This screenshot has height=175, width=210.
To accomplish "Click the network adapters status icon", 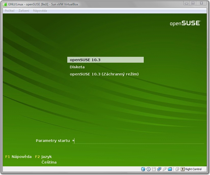I will pyautogui.click(x=159, y=169).
